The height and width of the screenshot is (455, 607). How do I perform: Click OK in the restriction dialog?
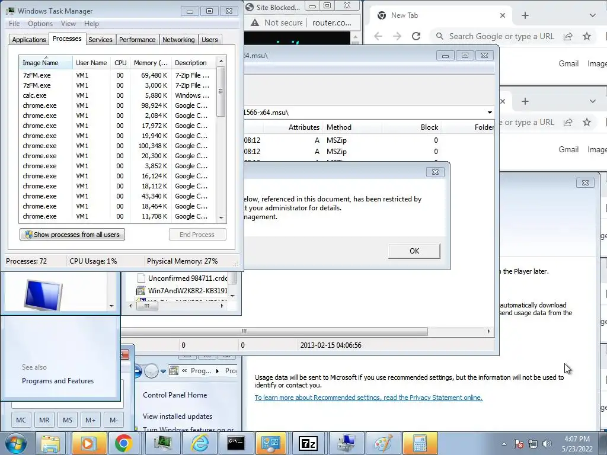tap(414, 251)
